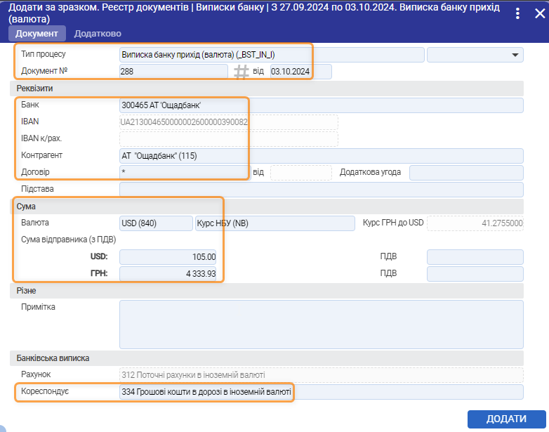The width and height of the screenshot is (549, 432).
Task: Expand the dropdown arrow in the top row
Action: tap(516, 55)
